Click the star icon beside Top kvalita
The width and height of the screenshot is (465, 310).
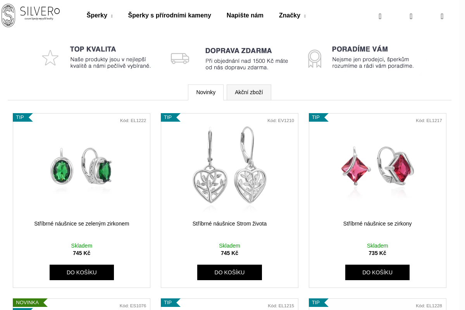coord(50,58)
